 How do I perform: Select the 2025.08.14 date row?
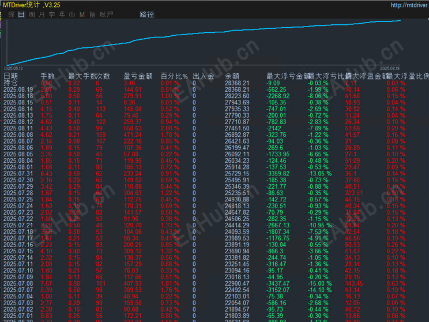click(x=18, y=109)
